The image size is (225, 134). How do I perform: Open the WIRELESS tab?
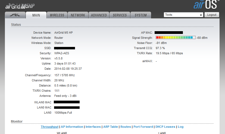click(57, 15)
